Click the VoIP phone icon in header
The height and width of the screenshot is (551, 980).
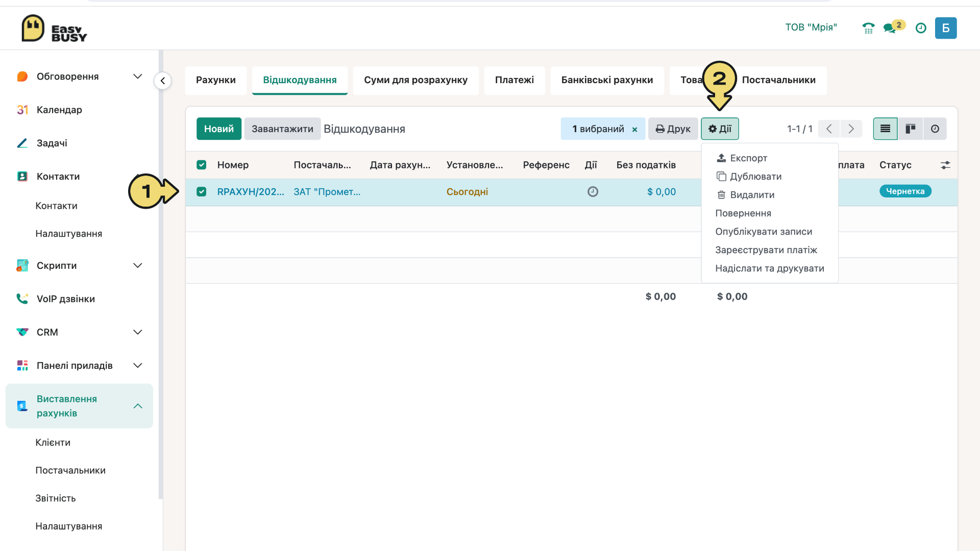(x=868, y=28)
